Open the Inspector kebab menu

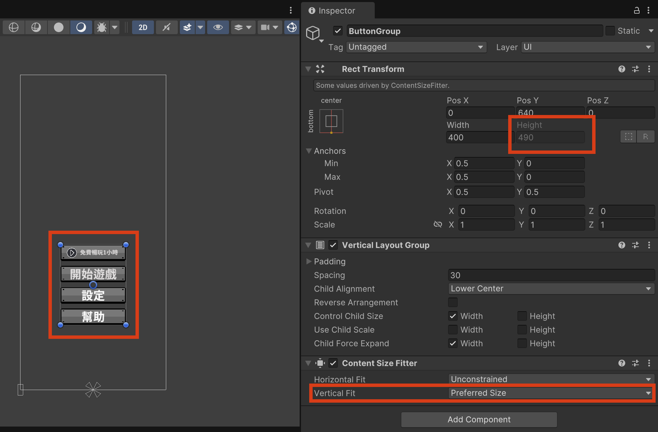point(649,10)
